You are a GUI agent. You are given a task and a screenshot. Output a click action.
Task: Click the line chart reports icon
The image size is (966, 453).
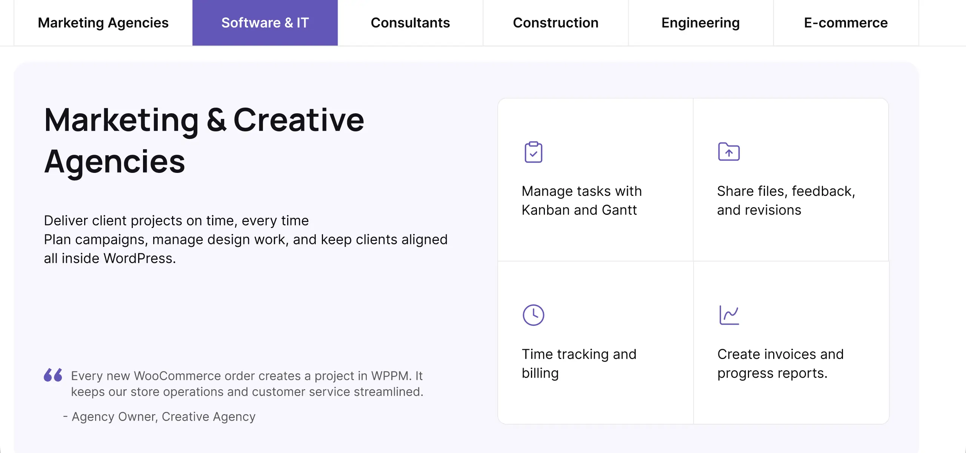click(729, 315)
